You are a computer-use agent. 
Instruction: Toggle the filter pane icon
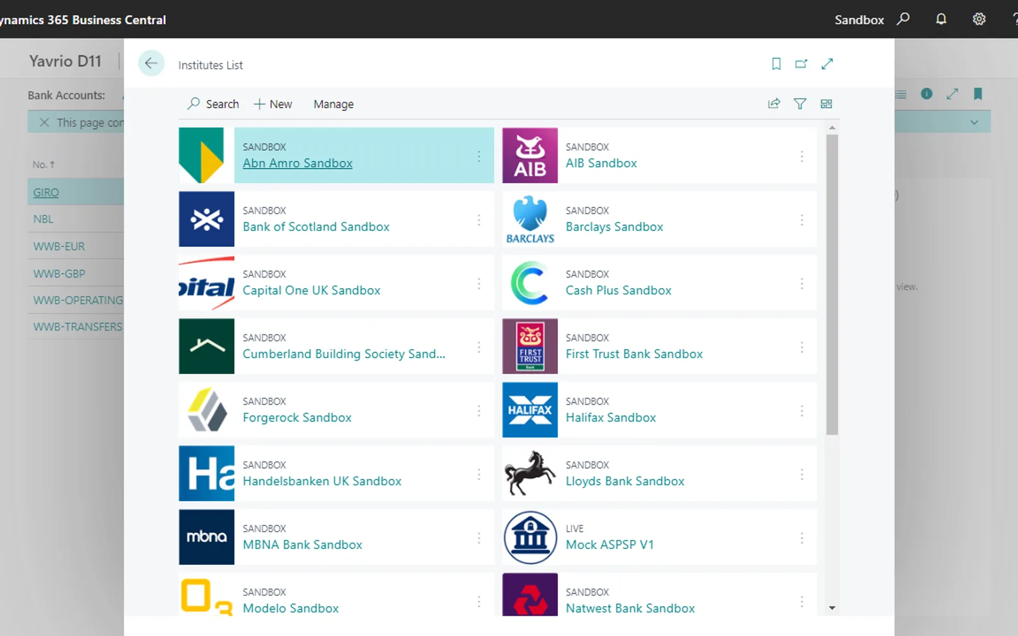pos(800,104)
